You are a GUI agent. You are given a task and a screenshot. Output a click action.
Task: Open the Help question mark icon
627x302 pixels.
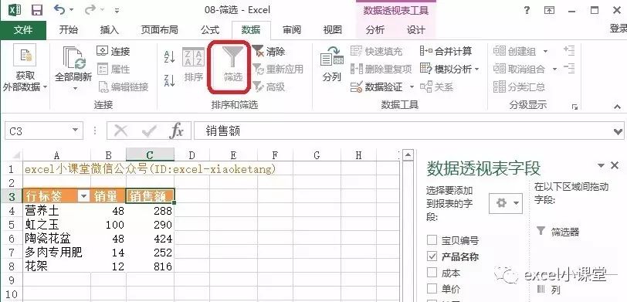[x=527, y=10]
